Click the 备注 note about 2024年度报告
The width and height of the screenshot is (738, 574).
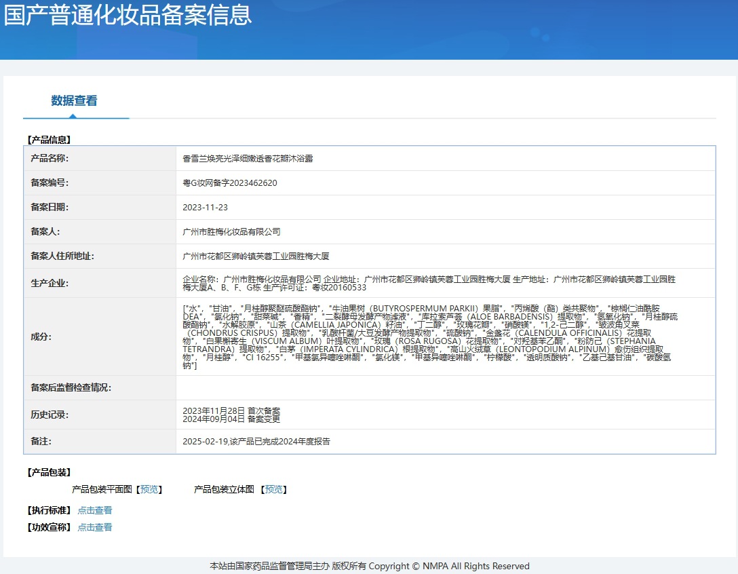[x=256, y=442]
